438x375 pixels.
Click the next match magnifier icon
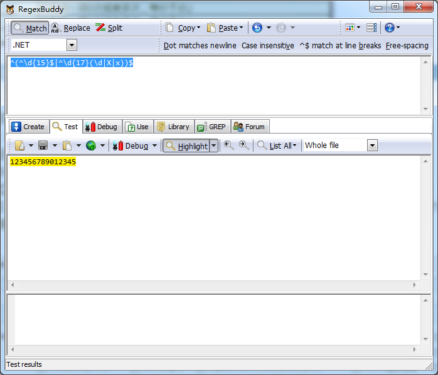(x=244, y=145)
